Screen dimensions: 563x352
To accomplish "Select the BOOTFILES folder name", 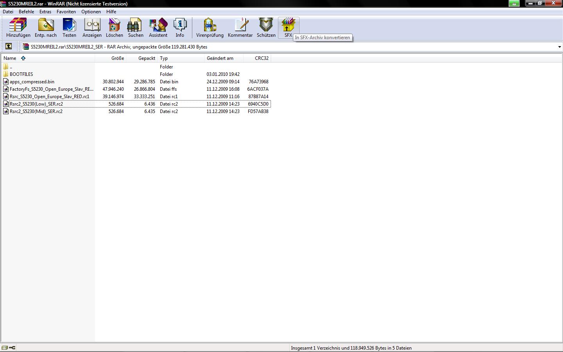I will [x=21, y=74].
